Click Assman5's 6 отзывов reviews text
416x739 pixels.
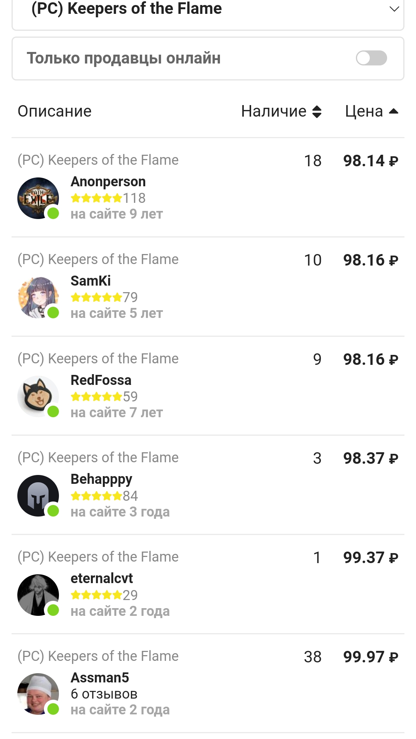point(104,694)
